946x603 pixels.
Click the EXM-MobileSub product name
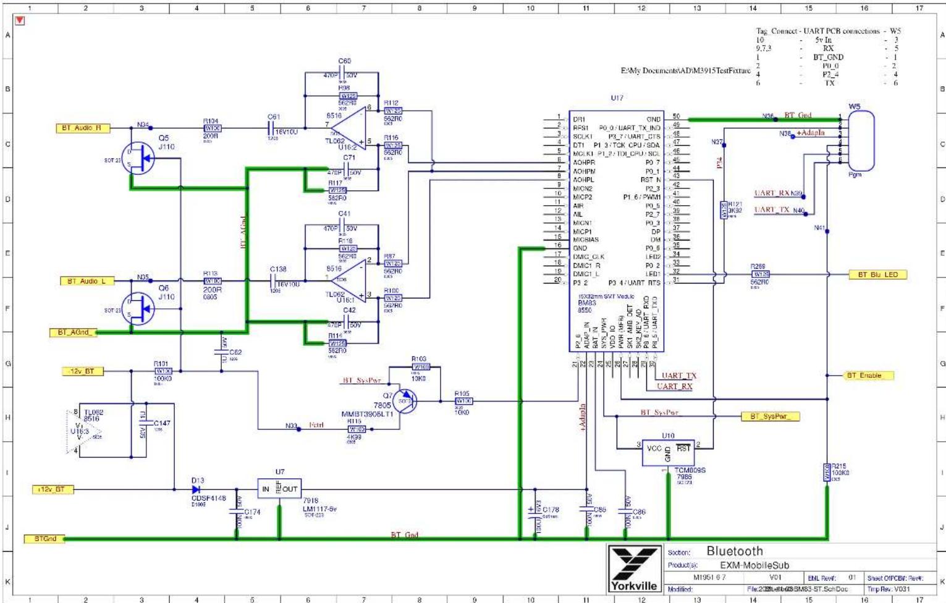pyautogui.click(x=754, y=565)
